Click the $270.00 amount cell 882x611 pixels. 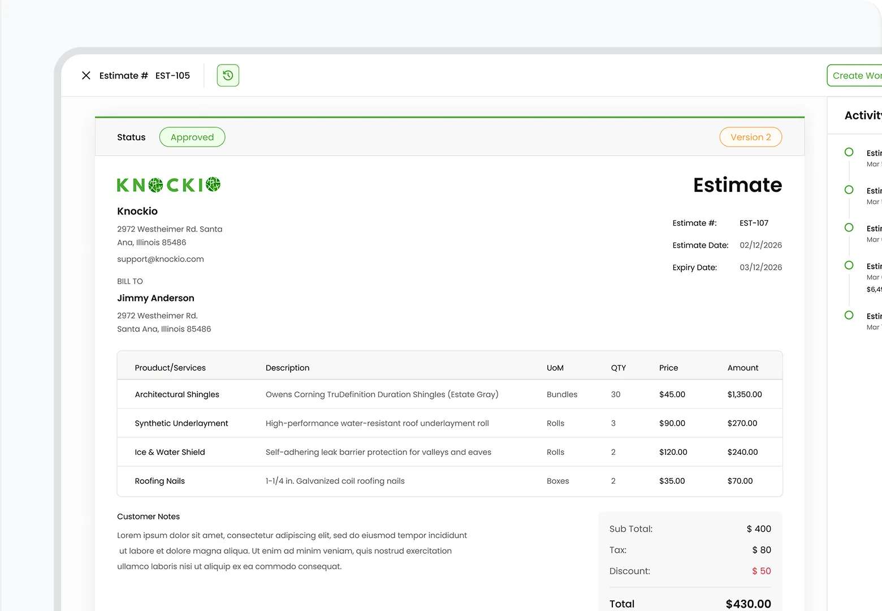click(742, 423)
